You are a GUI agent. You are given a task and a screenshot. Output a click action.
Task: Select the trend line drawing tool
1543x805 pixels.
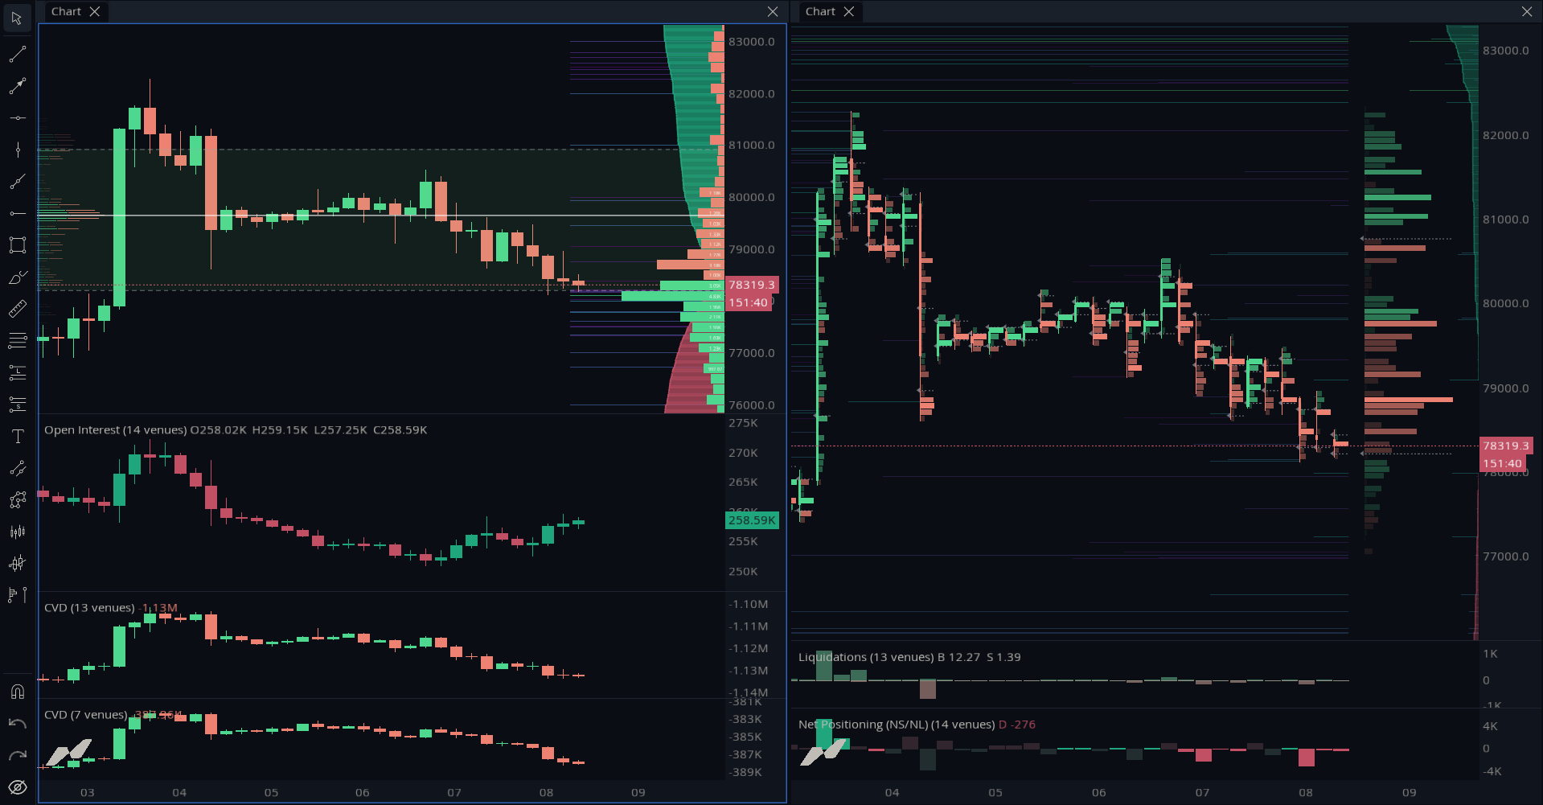(x=17, y=55)
